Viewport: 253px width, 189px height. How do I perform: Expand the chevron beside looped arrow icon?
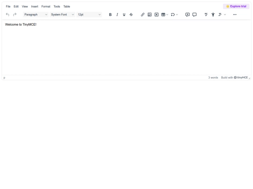pos(177,14)
